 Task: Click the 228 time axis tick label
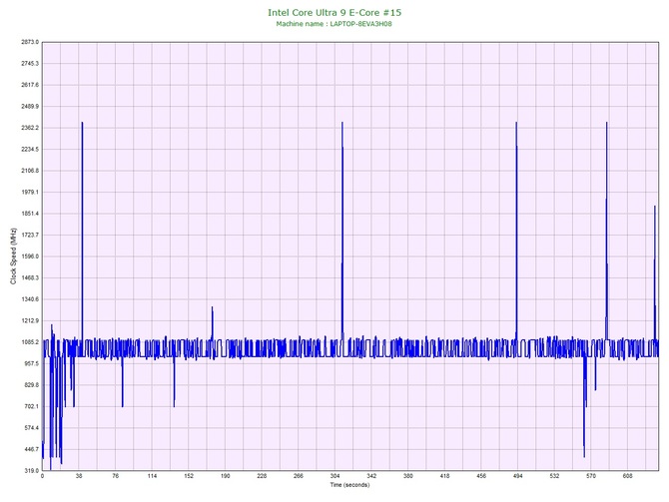coord(262,476)
